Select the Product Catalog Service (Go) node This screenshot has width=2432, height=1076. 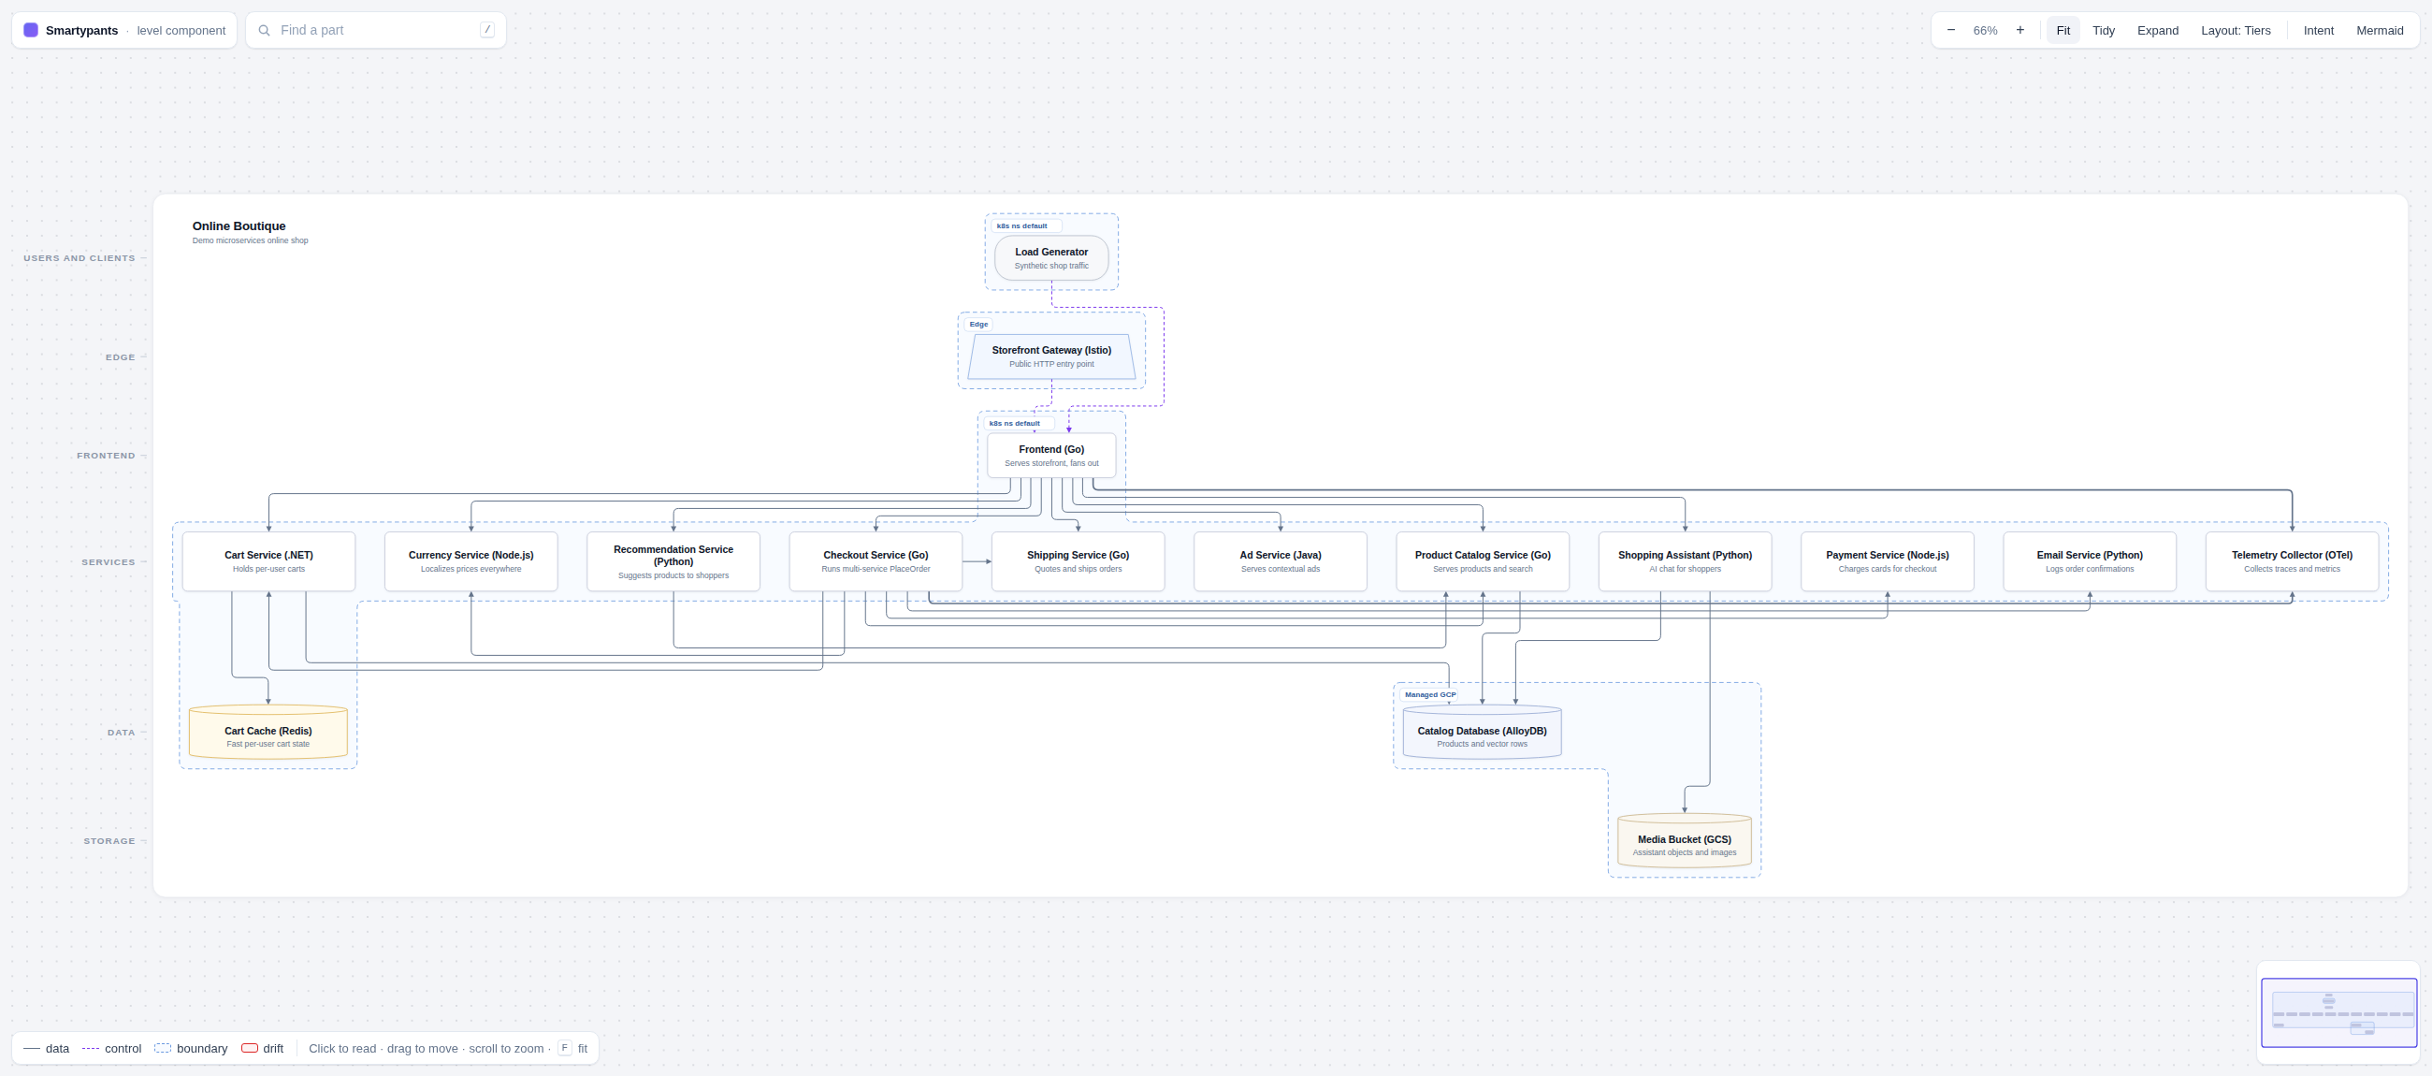[x=1483, y=561]
